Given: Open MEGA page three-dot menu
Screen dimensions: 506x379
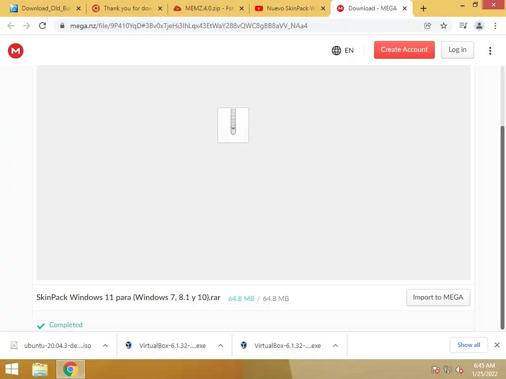Looking at the screenshot, I should 490,51.
